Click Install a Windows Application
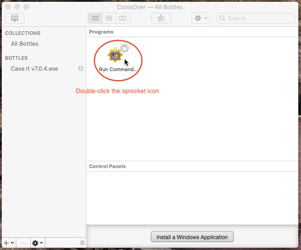This screenshot has height=250, width=301. click(192, 237)
